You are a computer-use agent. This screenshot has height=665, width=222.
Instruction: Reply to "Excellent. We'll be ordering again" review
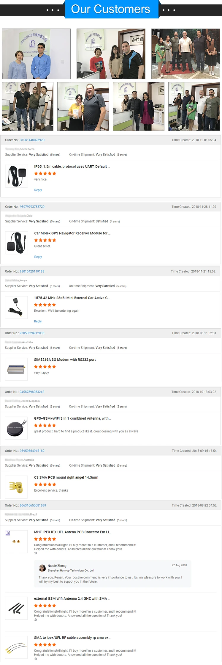coord(38,321)
